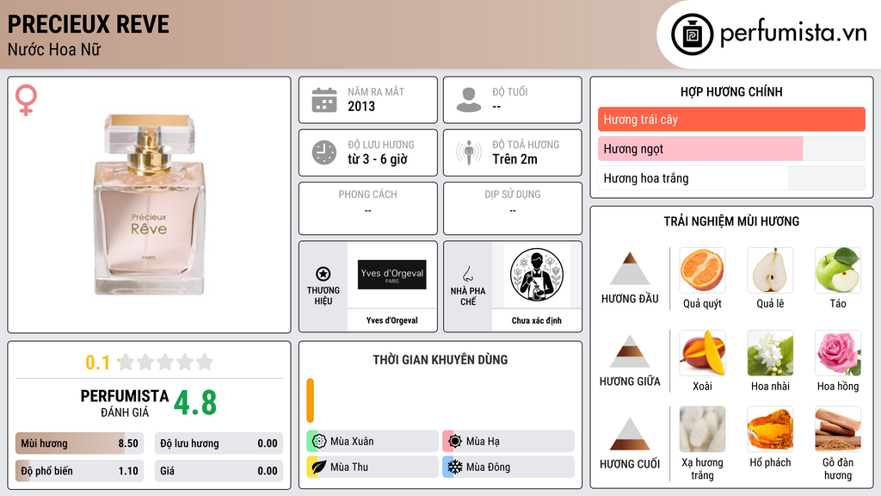Viewport: 881px width, 496px height.
Task: Click the TRẢI NGHIỆM MÙI HƯƠNG heading
Action: (731, 221)
